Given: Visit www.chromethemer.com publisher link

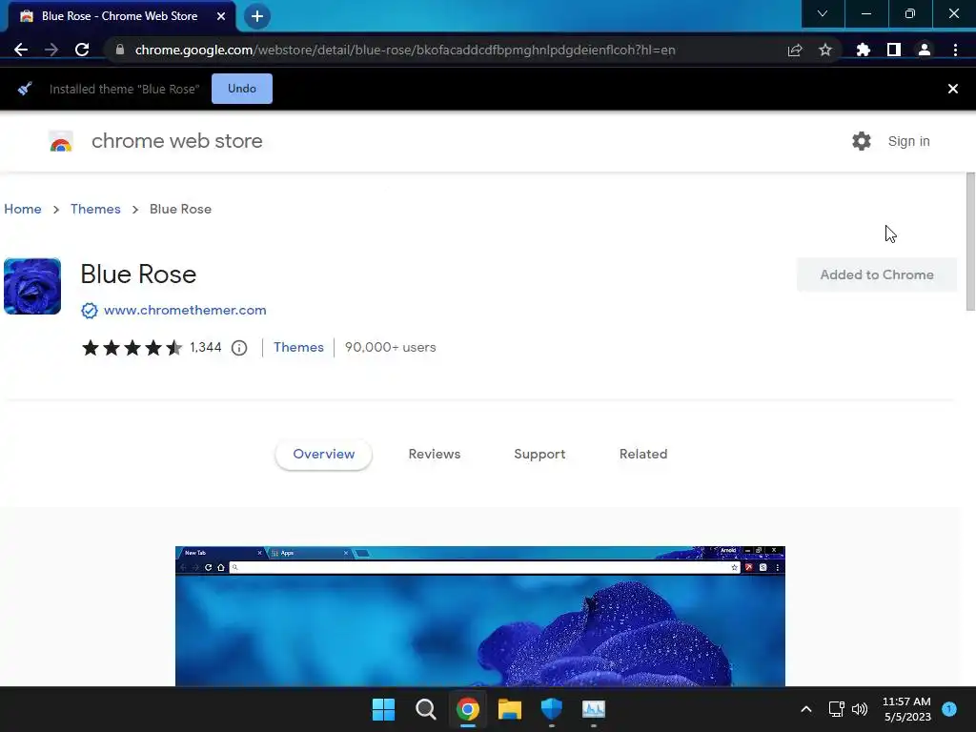Looking at the screenshot, I should (185, 310).
